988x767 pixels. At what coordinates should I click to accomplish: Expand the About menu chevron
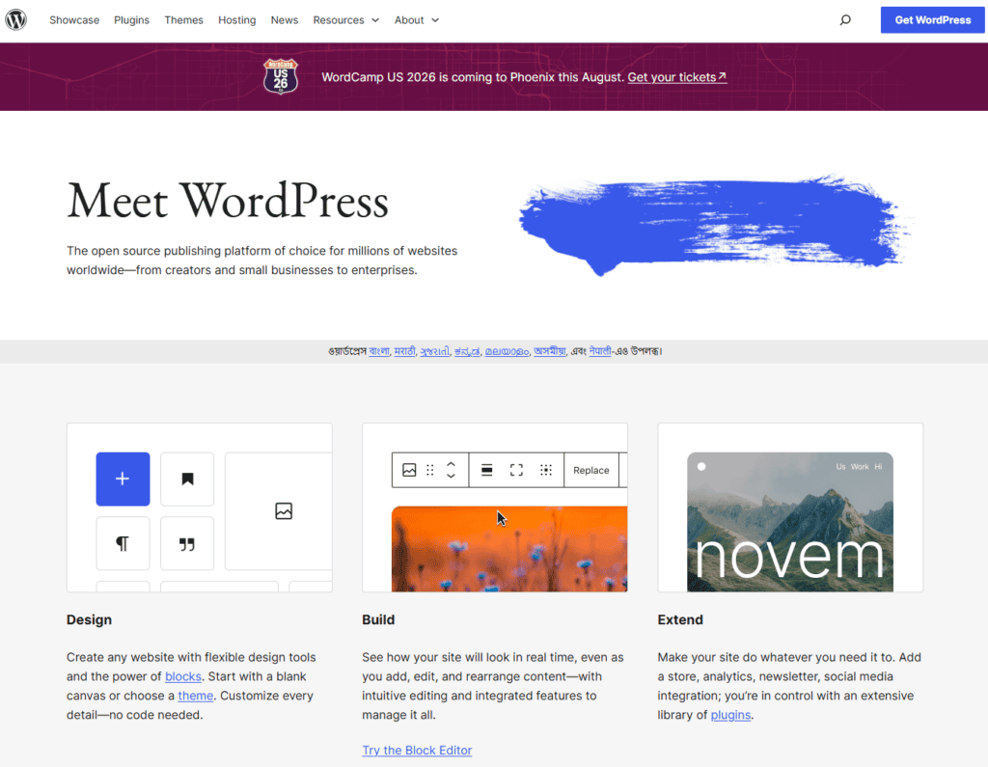pyautogui.click(x=435, y=20)
